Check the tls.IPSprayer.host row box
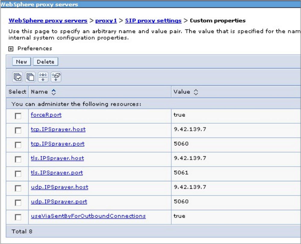Image resolution: width=301 pixels, height=244 pixels. [18, 159]
